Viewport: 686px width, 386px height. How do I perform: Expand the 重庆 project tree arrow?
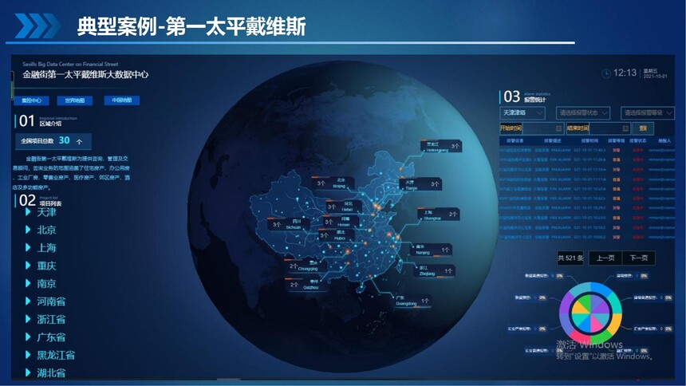(x=28, y=266)
